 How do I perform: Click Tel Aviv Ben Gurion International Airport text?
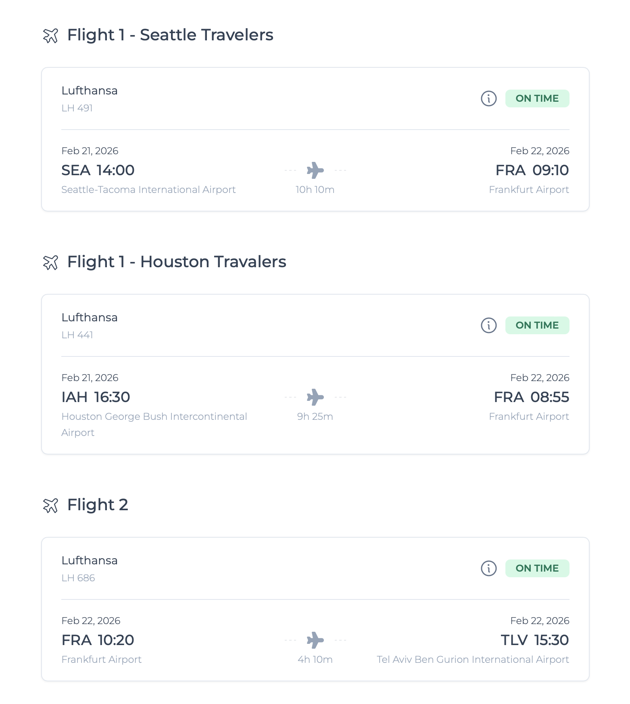(x=473, y=660)
